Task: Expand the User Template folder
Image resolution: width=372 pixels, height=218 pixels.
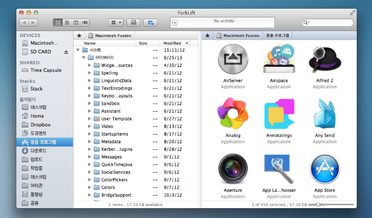Action: [x=89, y=118]
